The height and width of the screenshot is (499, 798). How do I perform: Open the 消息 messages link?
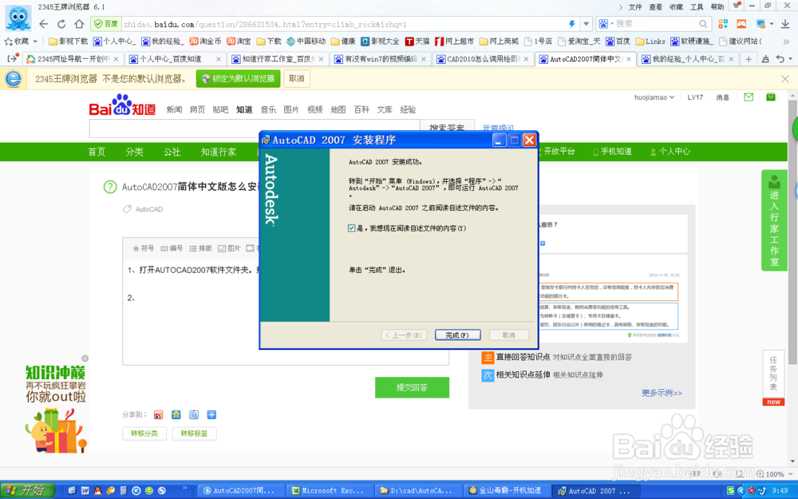click(723, 97)
